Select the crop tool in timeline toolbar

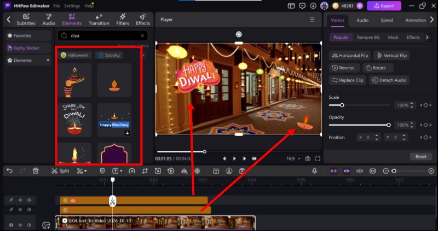145,171
